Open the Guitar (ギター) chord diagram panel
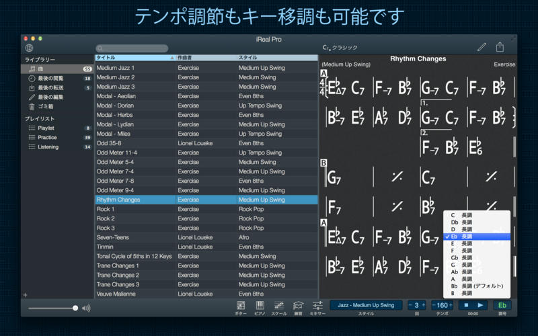The height and width of the screenshot is (336, 538). click(x=241, y=305)
